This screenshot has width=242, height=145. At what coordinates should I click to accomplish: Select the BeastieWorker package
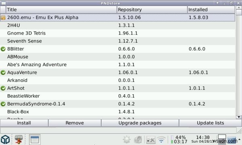click(x=118, y=96)
